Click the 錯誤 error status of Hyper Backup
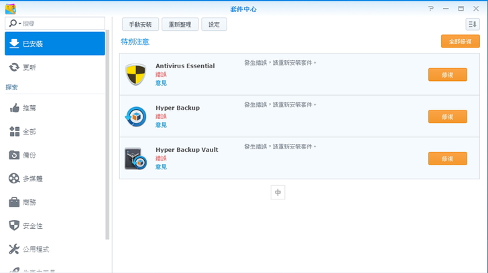Screen dimensions: 488x273 click(161, 116)
